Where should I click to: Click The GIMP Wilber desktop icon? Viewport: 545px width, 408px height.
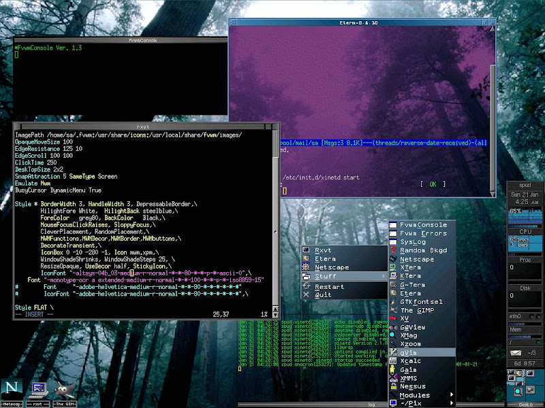coord(64,390)
